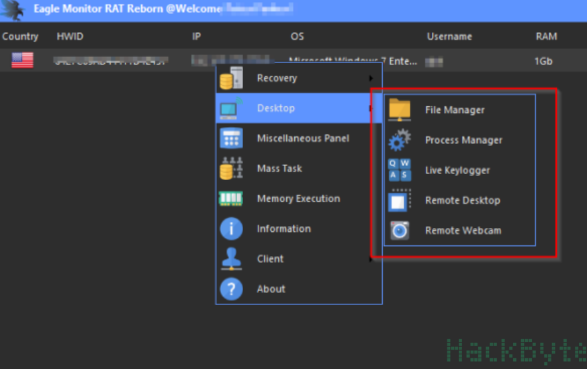Open the Recovery menu entry
The image size is (587, 369).
(299, 78)
